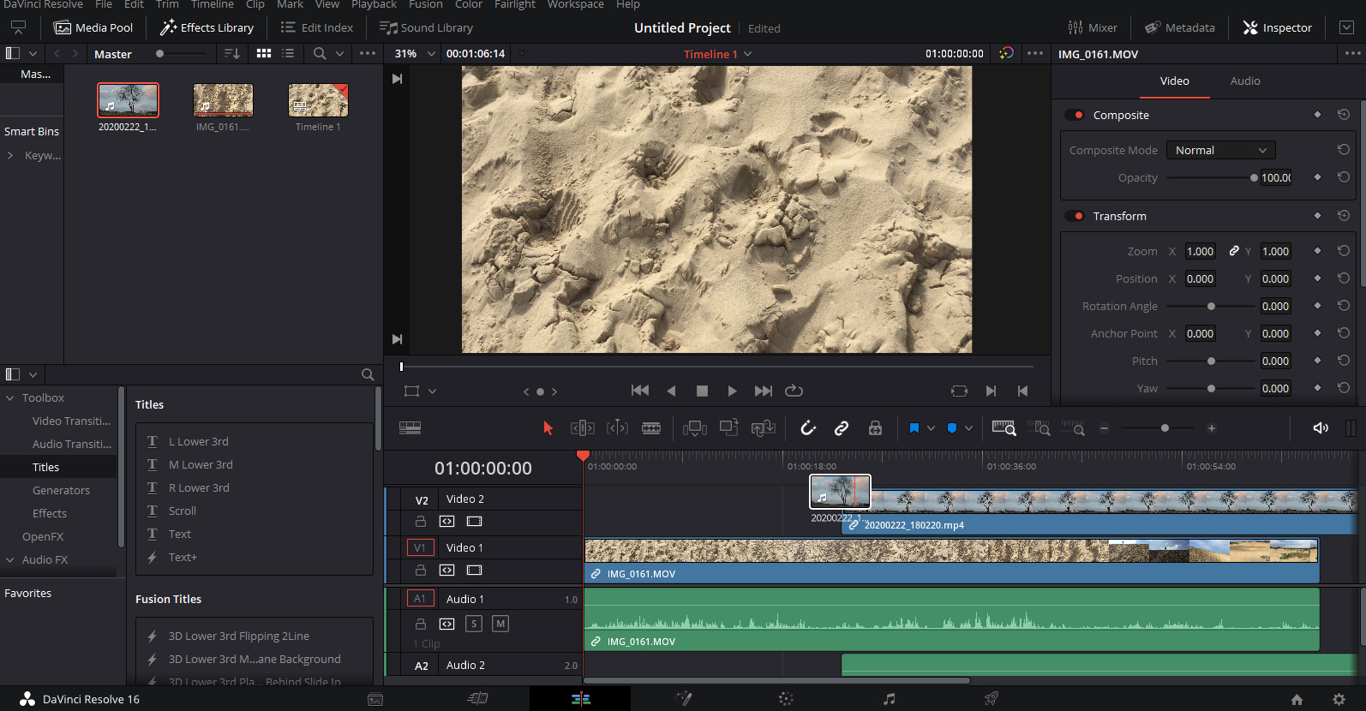Viewport: 1366px width, 711px height.
Task: Collapse the Audio FX tree section
Action: [x=10, y=560]
